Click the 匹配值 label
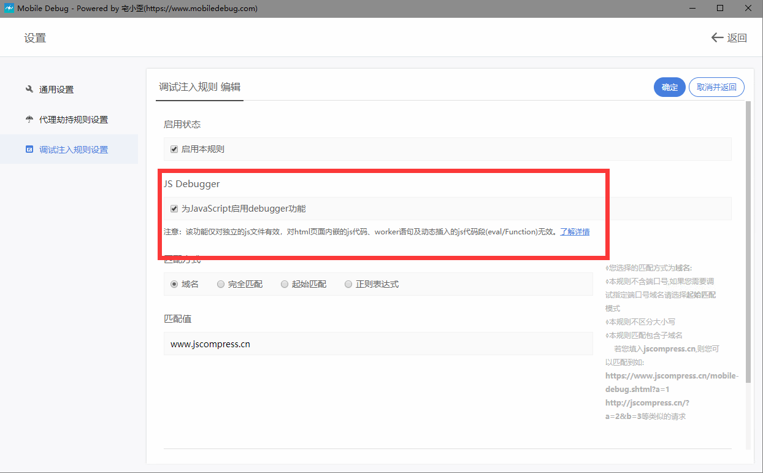Viewport: 763px width, 473px height. 177,319
